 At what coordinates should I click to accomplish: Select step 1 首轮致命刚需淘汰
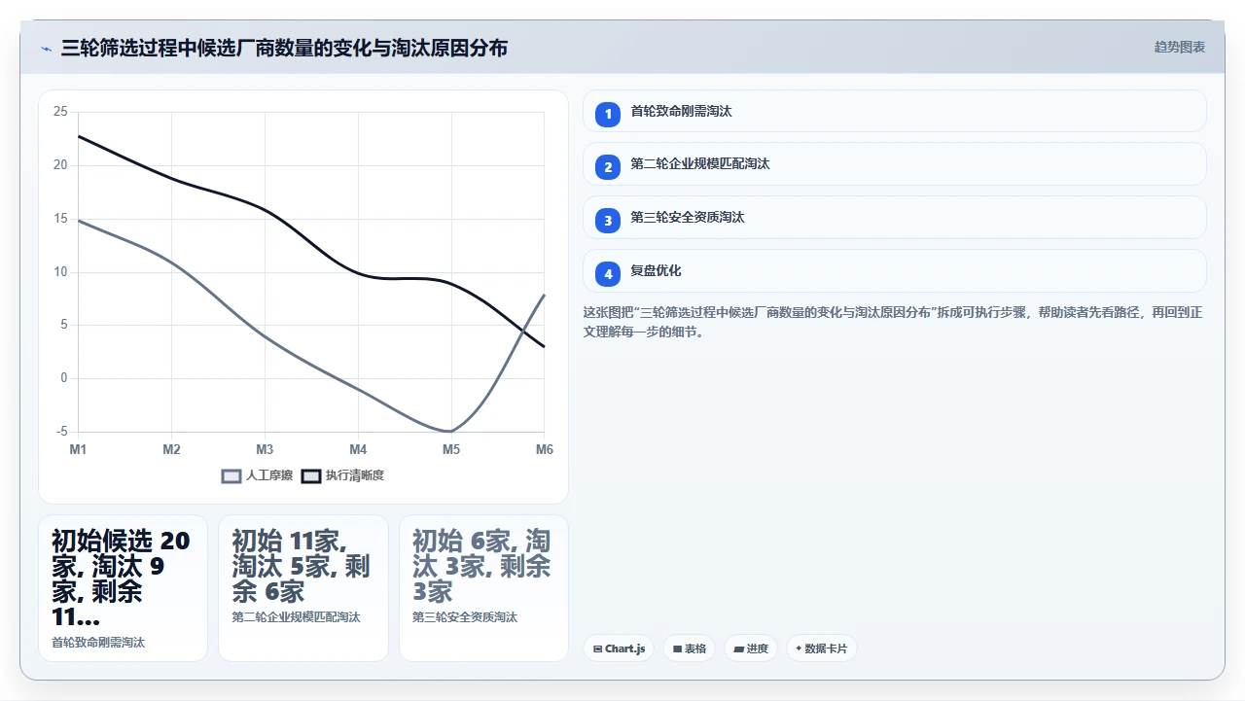pos(895,111)
